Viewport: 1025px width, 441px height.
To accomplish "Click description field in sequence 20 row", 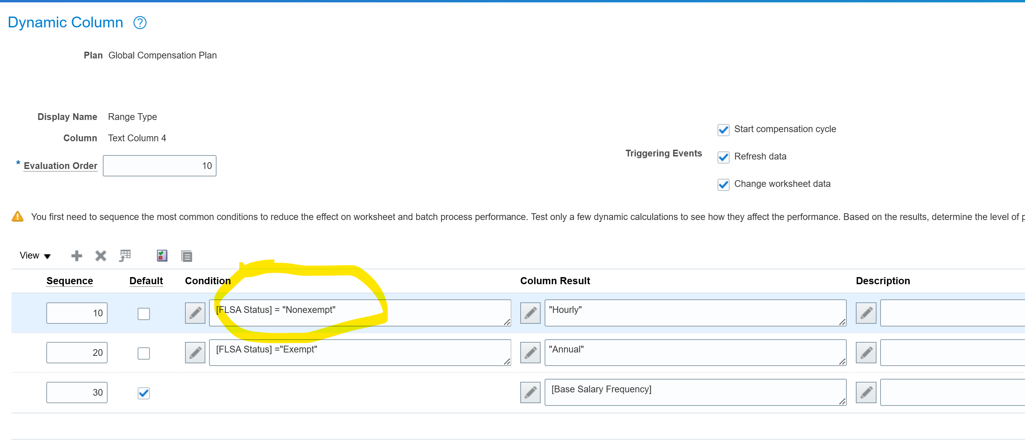I will click(953, 352).
